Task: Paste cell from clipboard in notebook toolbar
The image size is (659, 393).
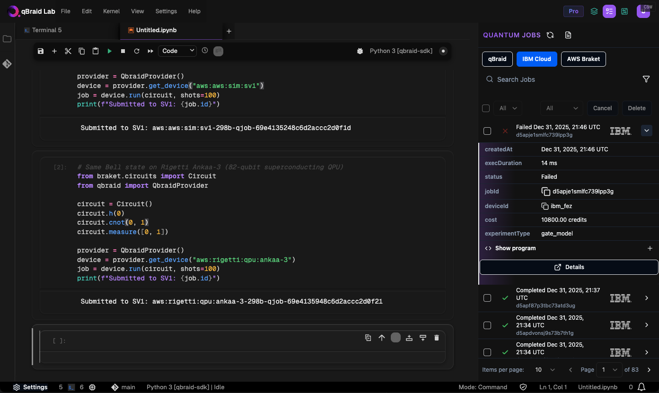Action: 96,51
